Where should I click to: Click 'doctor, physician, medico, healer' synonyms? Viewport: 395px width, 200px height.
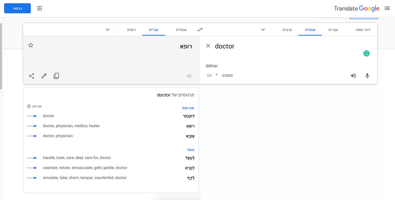(71, 126)
